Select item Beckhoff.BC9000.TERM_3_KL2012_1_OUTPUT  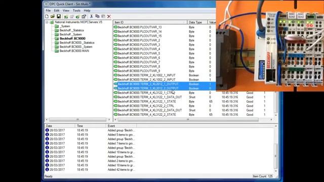pos(148,84)
